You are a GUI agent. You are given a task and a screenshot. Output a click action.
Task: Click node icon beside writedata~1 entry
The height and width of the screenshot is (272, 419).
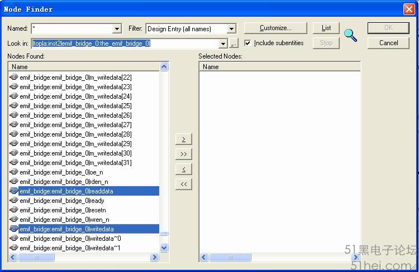click(x=14, y=247)
